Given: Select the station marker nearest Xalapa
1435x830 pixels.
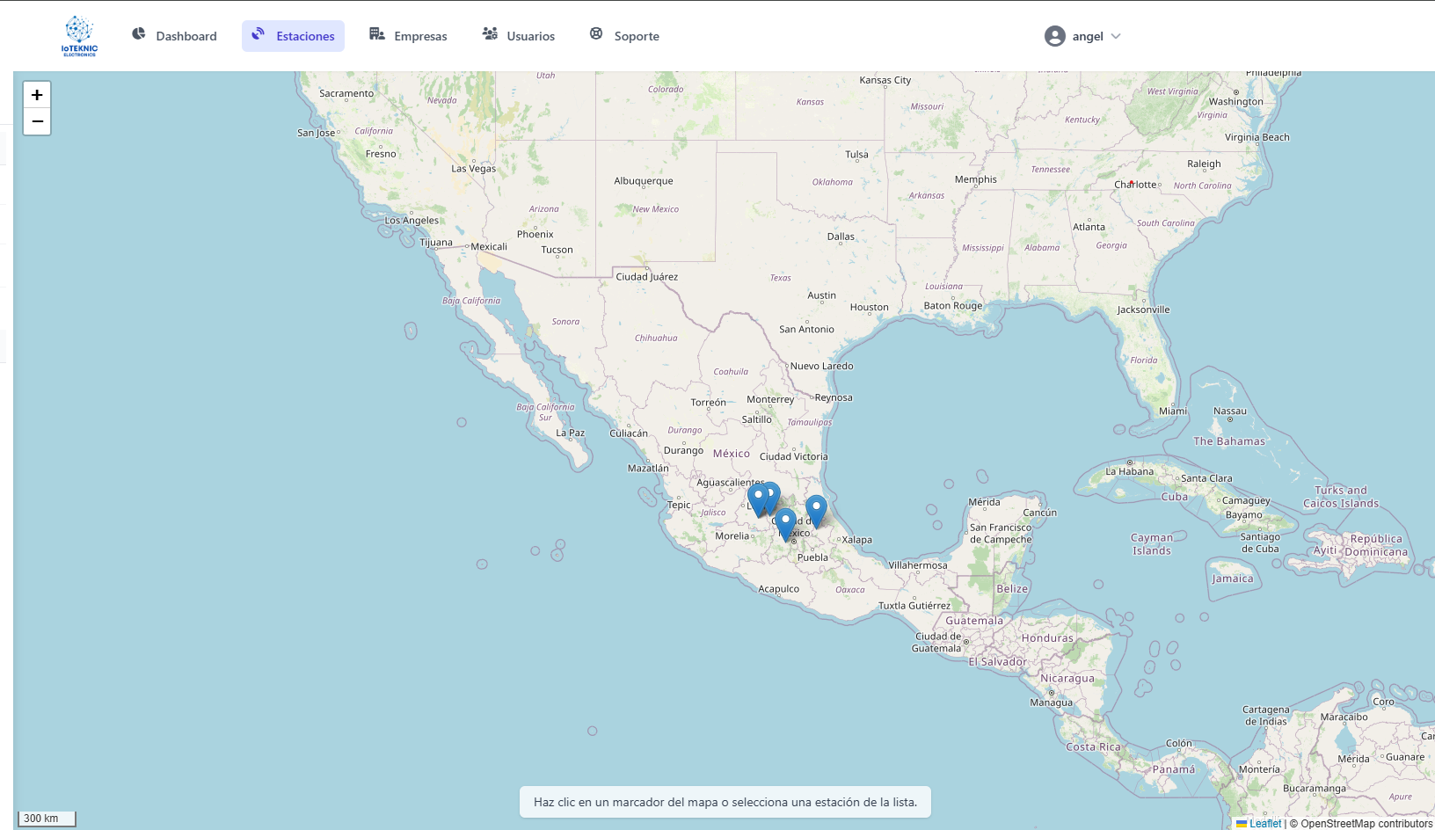Looking at the screenshot, I should point(816,512).
